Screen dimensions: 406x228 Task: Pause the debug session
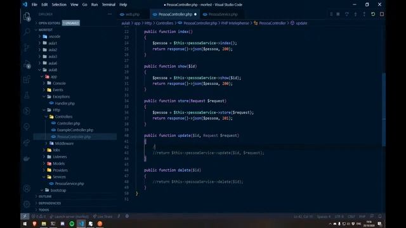pos(338,14)
